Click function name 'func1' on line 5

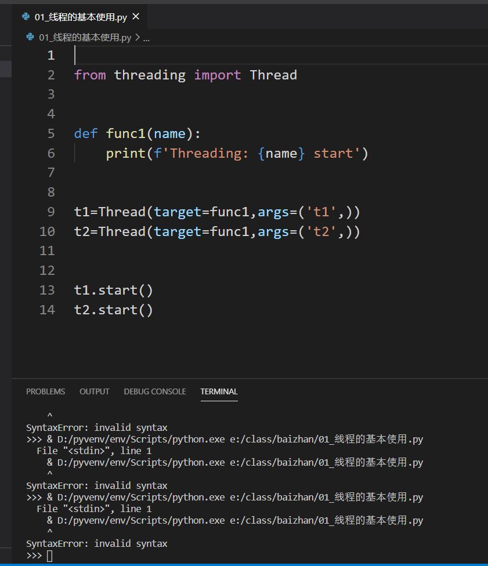[126, 133]
